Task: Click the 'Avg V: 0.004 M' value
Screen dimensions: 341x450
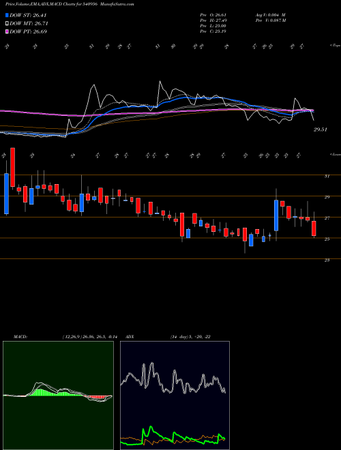Action: tap(270, 15)
